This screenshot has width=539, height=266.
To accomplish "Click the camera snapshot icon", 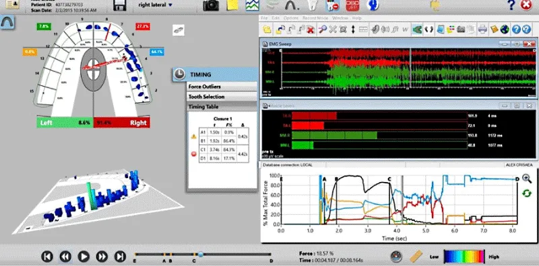I will [211, 5].
